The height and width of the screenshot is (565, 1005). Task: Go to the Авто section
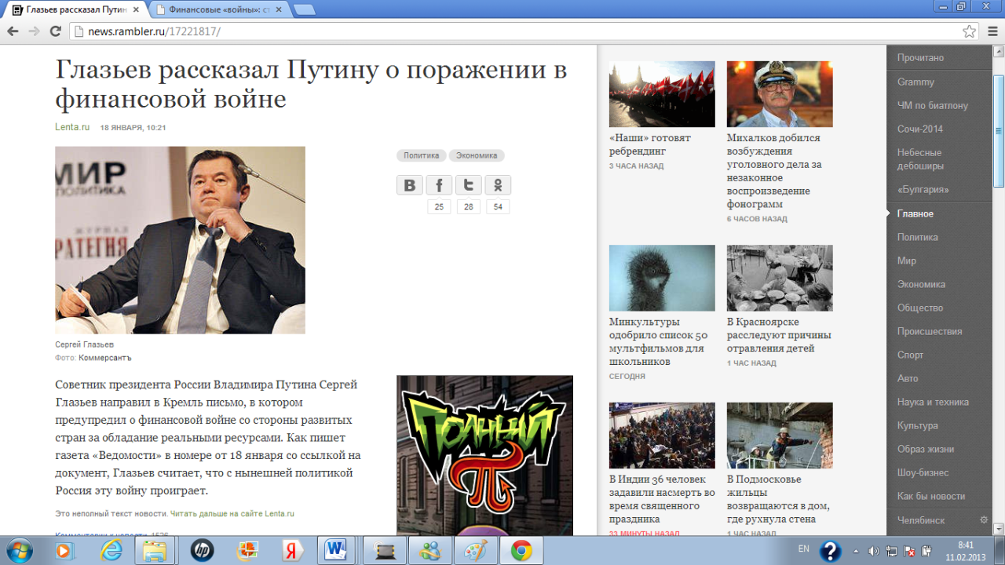908,378
